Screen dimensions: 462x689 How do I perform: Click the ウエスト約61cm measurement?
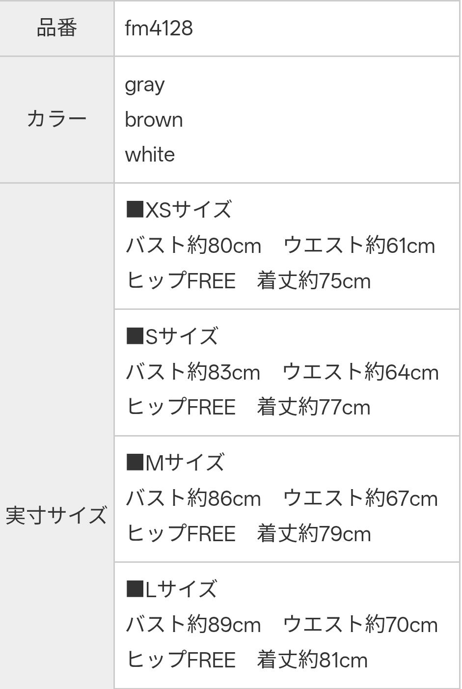coord(359,245)
